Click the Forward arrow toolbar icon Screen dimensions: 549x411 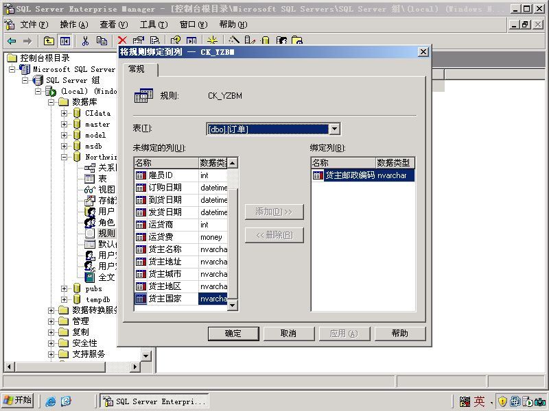pyautogui.click(x=27, y=41)
